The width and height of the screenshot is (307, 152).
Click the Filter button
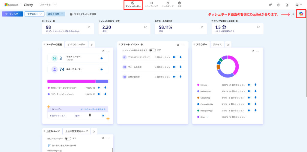[x=12, y=14]
